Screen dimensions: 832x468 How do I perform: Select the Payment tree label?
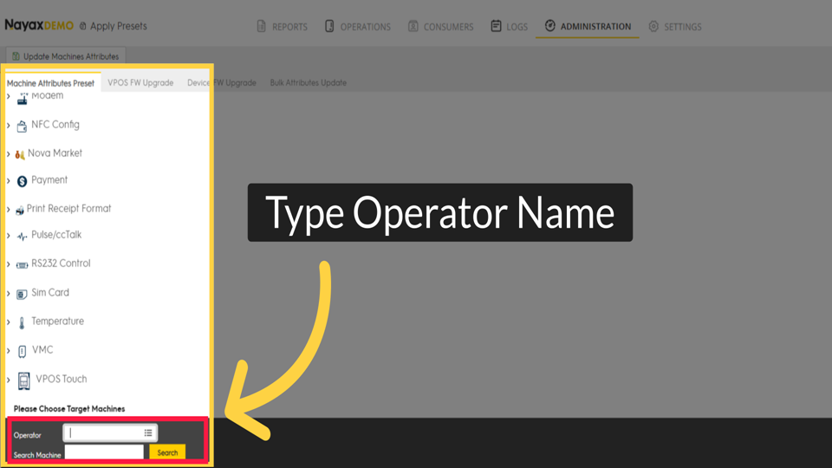(49, 180)
